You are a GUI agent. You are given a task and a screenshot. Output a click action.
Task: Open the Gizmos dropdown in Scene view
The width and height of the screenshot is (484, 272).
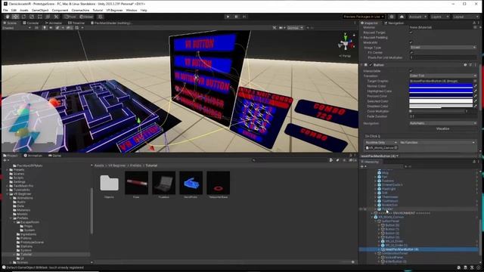coord(295,28)
